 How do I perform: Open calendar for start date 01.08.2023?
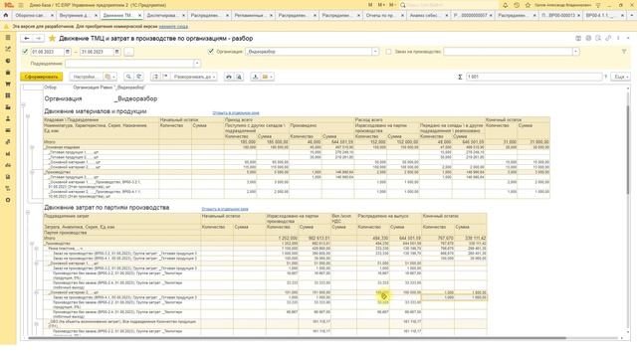point(68,52)
